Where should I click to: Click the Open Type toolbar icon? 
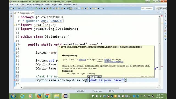click(x=56, y=8)
